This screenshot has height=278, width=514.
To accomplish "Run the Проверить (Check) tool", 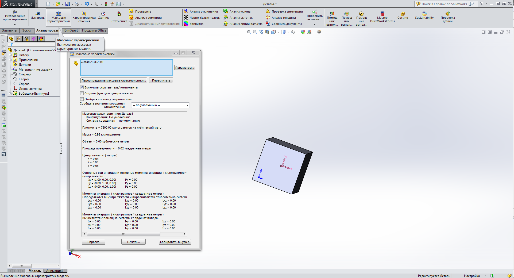I will click(140, 11).
